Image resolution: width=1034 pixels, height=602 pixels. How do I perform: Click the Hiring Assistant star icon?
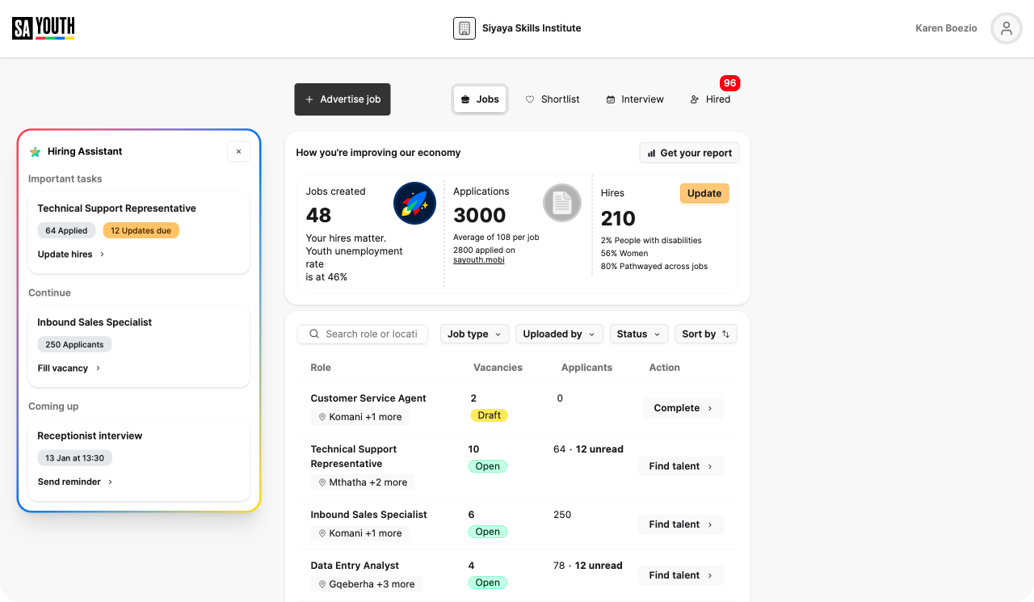[35, 151]
